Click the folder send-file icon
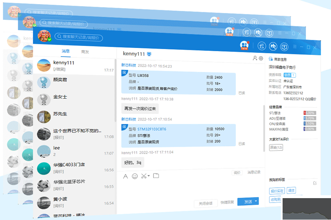 (x=156, y=175)
